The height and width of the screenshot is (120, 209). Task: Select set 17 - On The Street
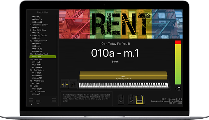pos(38,92)
